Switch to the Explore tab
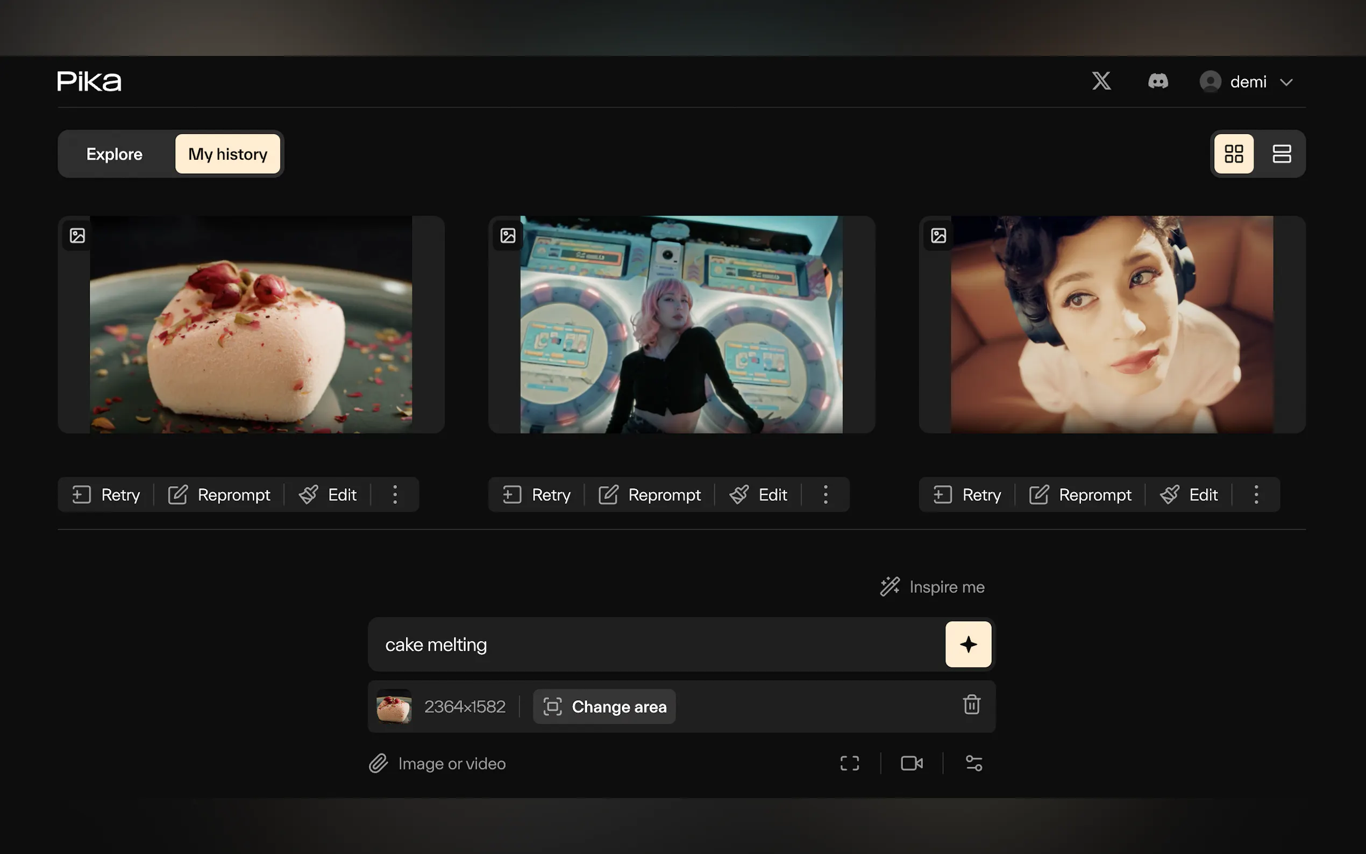This screenshot has width=1366, height=854. 114,154
